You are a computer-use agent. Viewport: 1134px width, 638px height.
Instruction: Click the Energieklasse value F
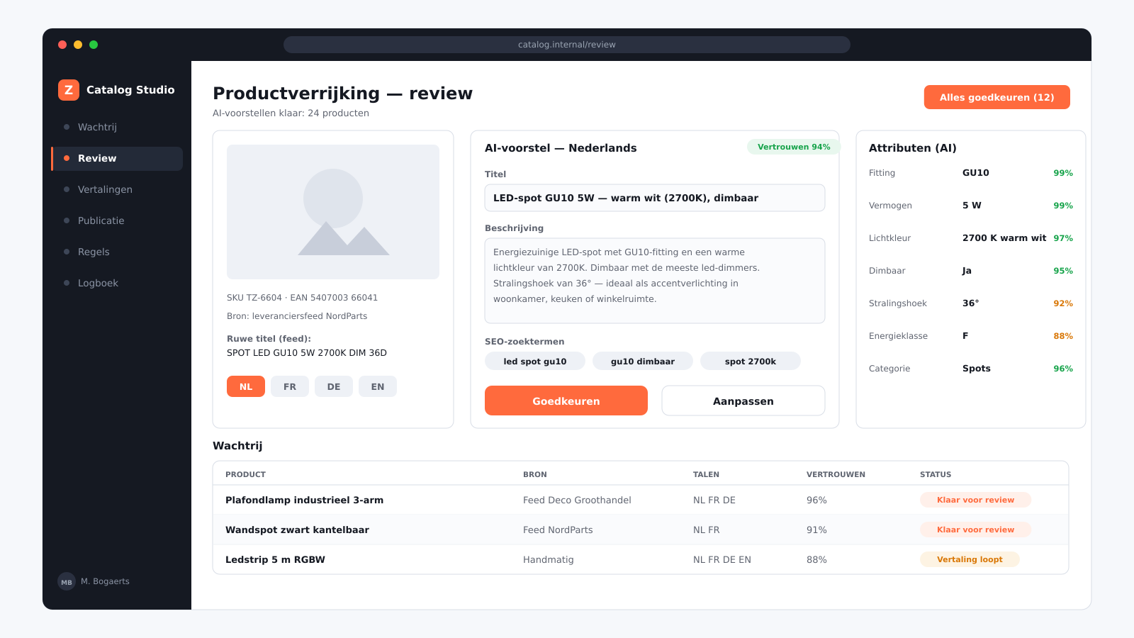click(x=965, y=336)
